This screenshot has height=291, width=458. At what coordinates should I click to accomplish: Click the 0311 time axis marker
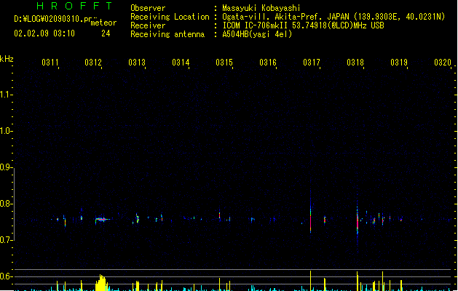click(50, 63)
